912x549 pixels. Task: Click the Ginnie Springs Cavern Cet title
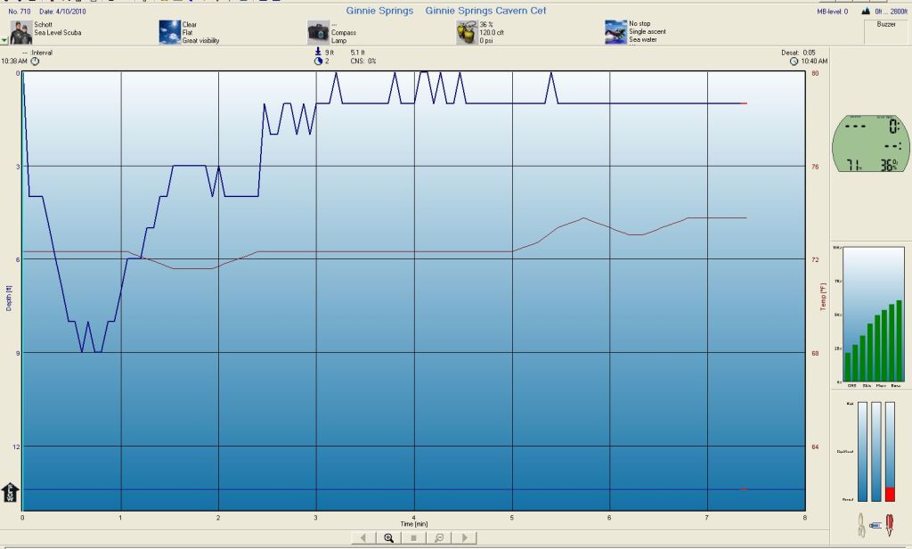coord(485,11)
